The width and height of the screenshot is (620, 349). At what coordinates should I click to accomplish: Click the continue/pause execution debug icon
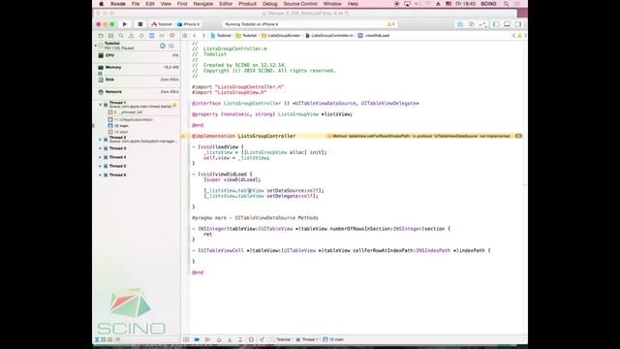(x=207, y=339)
